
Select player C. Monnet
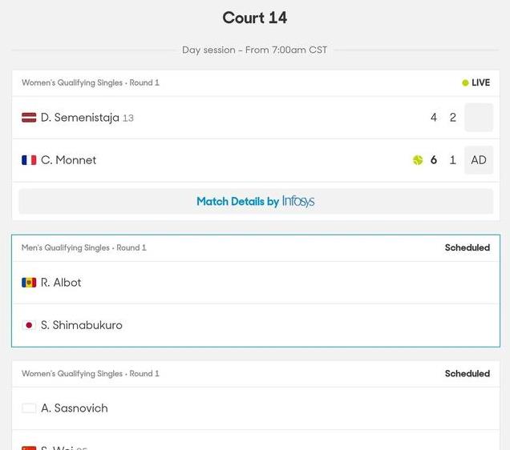tap(68, 160)
